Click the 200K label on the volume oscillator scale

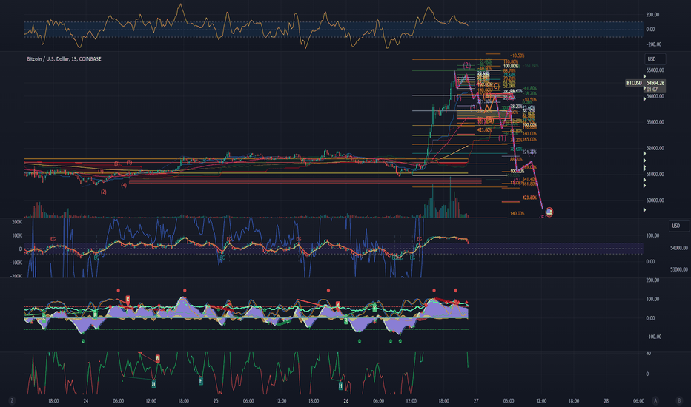pyautogui.click(x=17, y=222)
